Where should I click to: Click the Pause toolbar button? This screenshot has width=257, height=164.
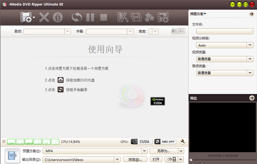pyautogui.click(x=90, y=17)
